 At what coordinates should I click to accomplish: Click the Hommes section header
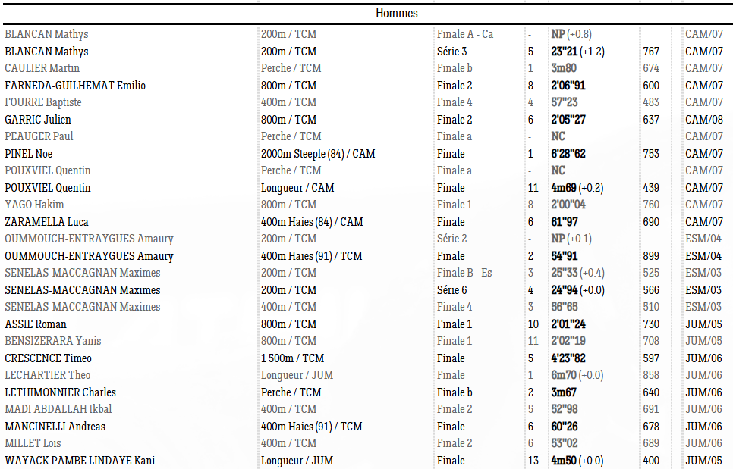pyautogui.click(x=396, y=13)
